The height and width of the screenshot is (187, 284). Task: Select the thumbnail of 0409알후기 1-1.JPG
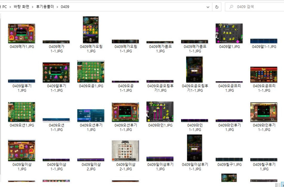click(56, 72)
